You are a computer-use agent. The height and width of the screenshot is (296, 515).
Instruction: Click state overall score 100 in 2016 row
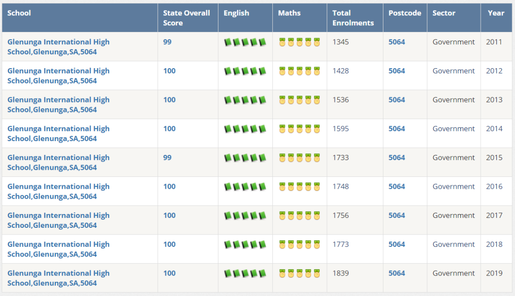coord(169,186)
